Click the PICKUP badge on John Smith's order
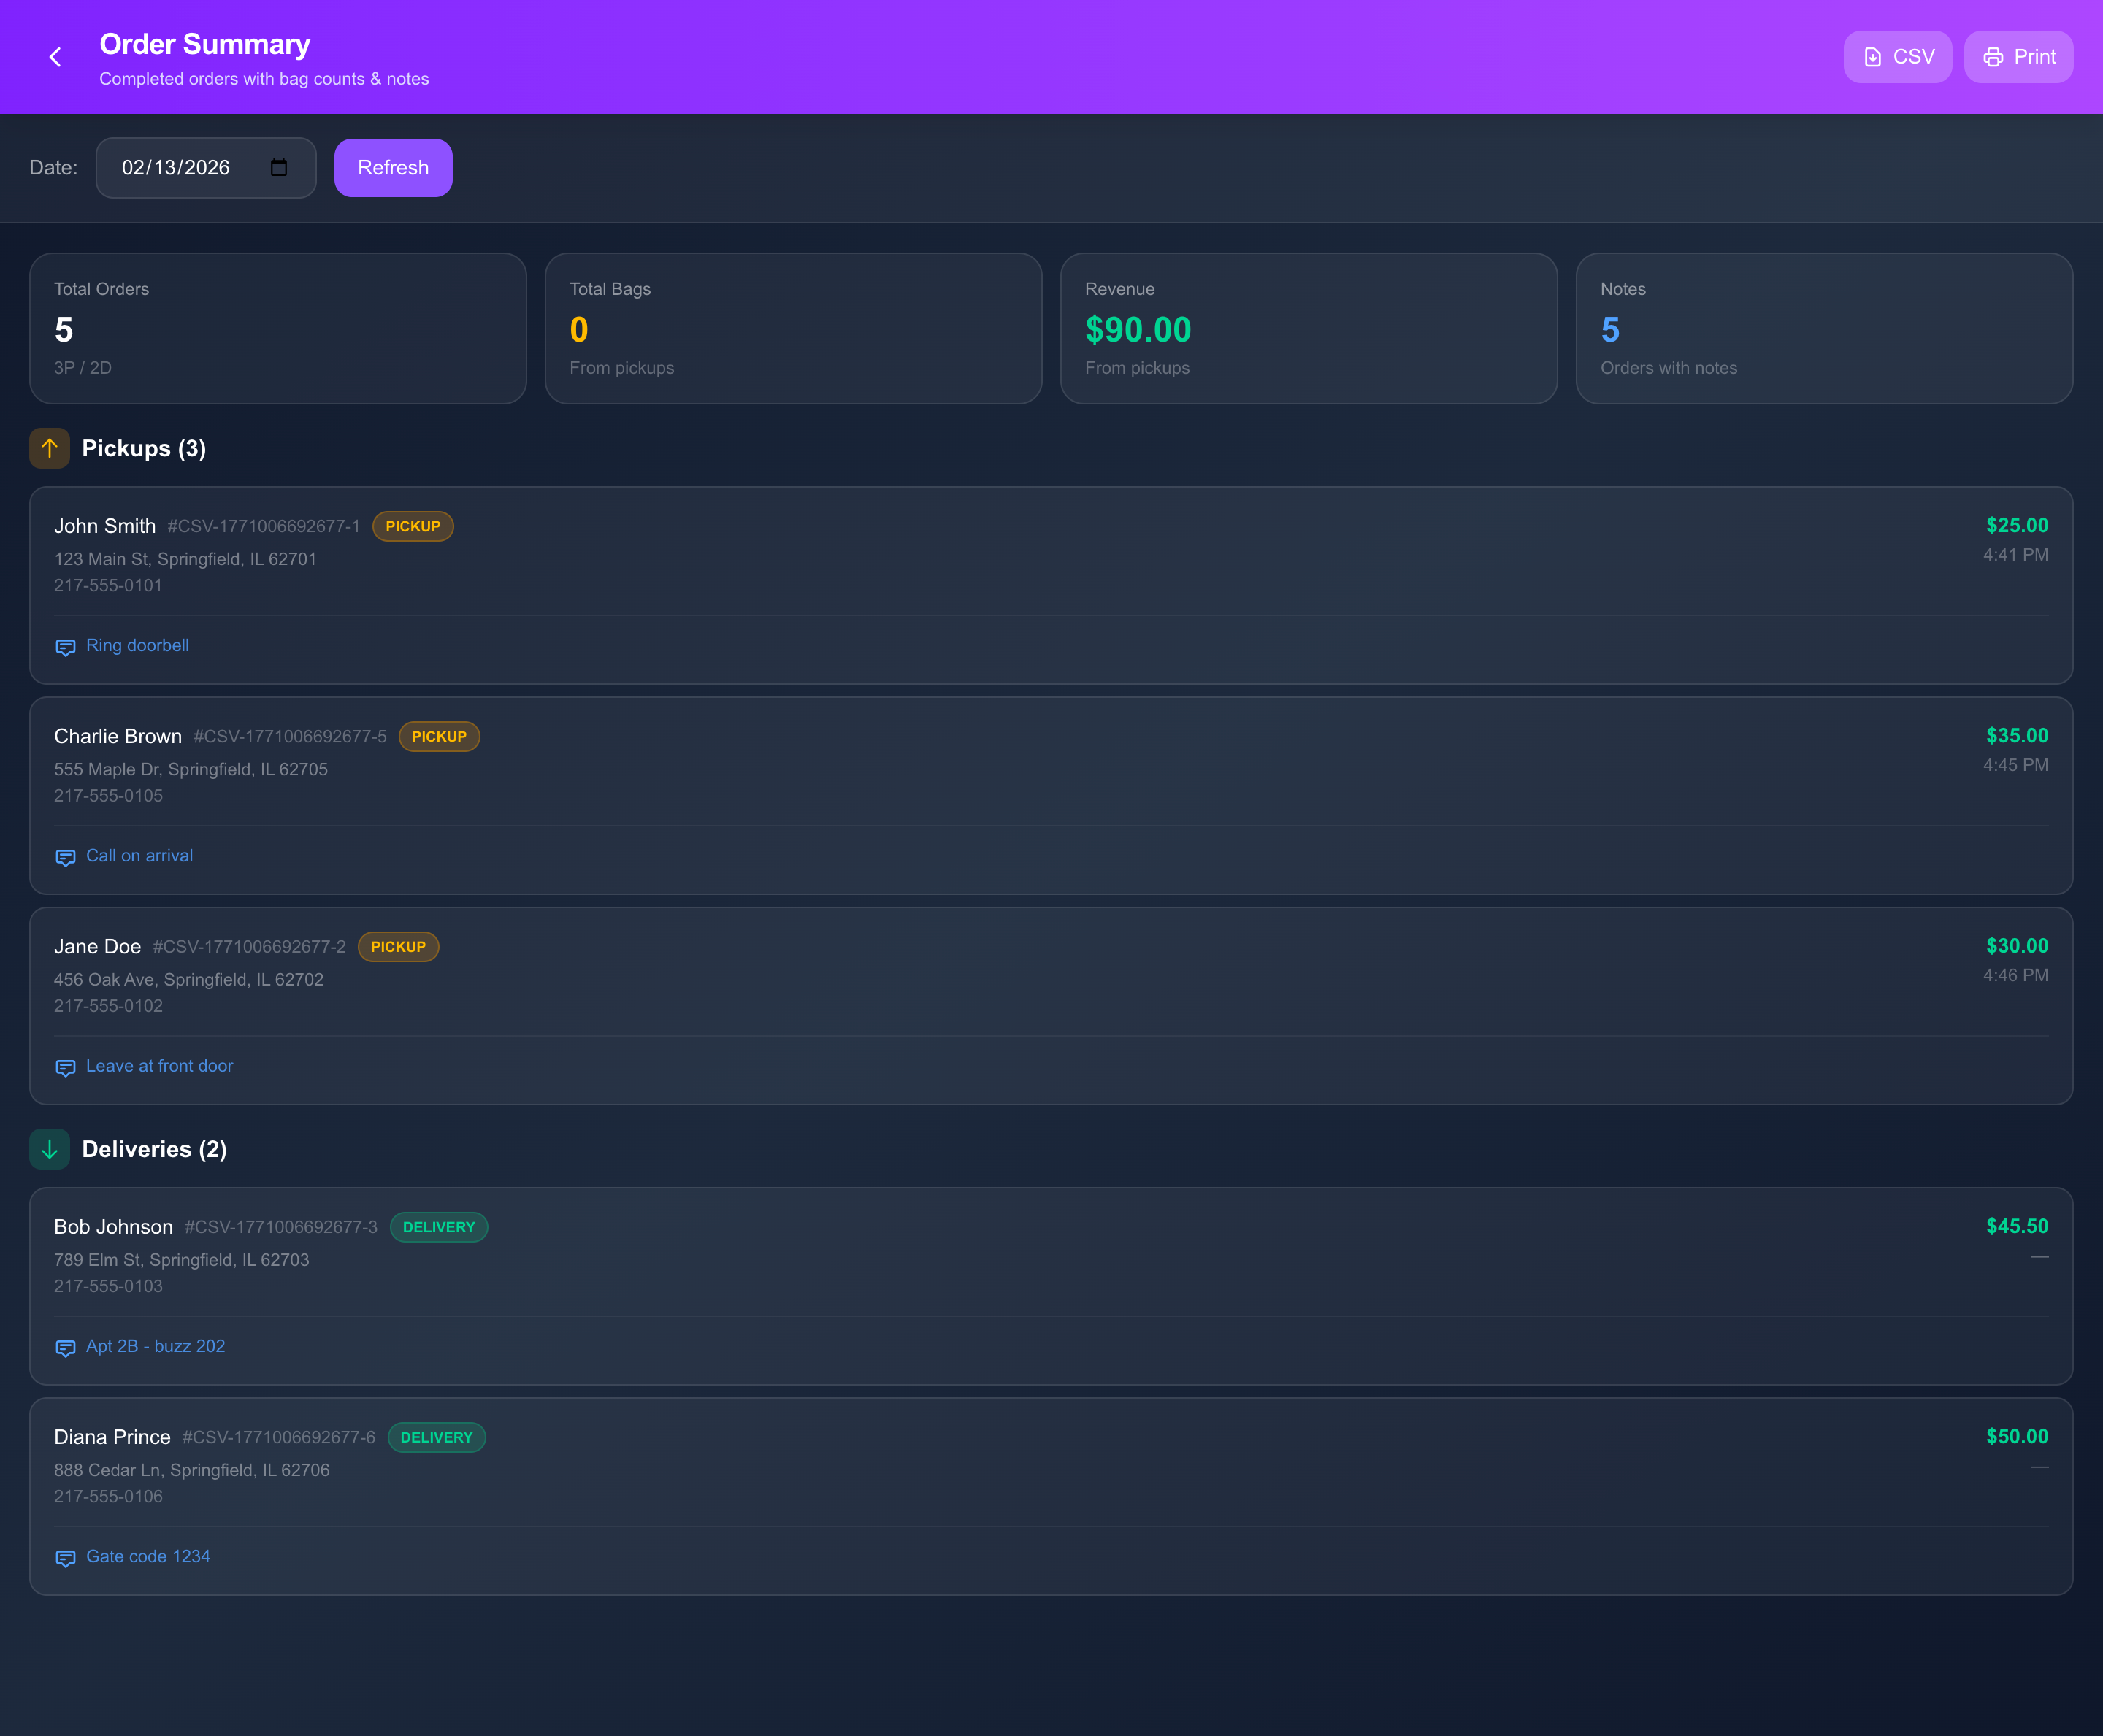The image size is (2103, 1736). tap(413, 526)
